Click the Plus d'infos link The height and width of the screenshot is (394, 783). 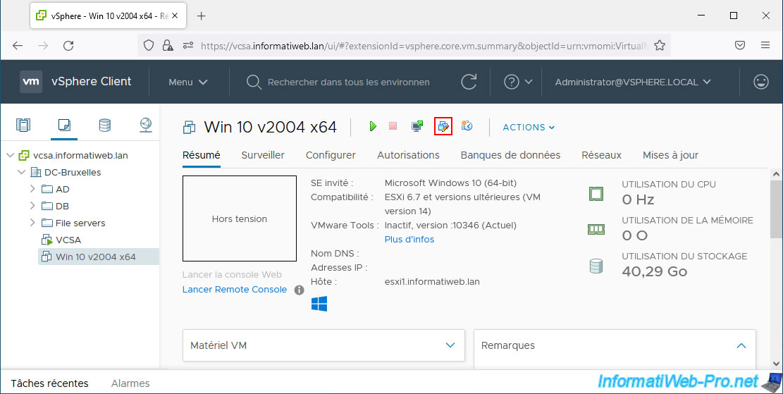[x=409, y=239]
